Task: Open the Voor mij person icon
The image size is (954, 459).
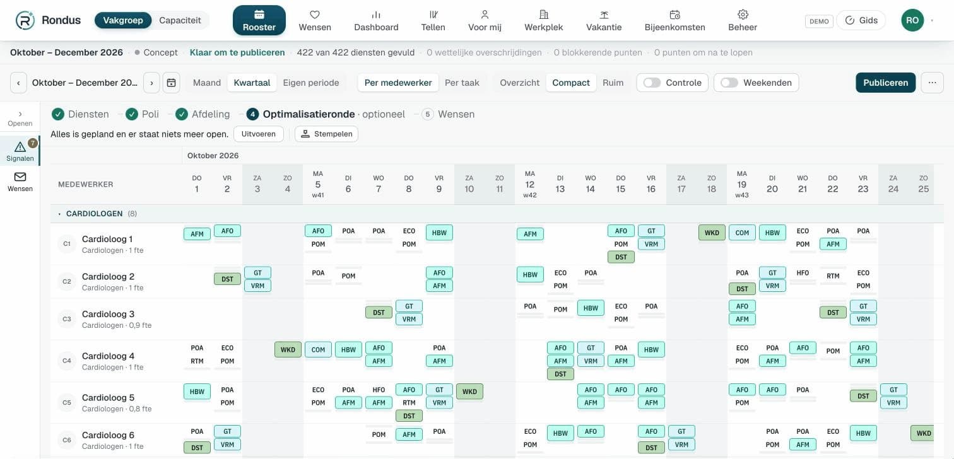Action: (485, 15)
